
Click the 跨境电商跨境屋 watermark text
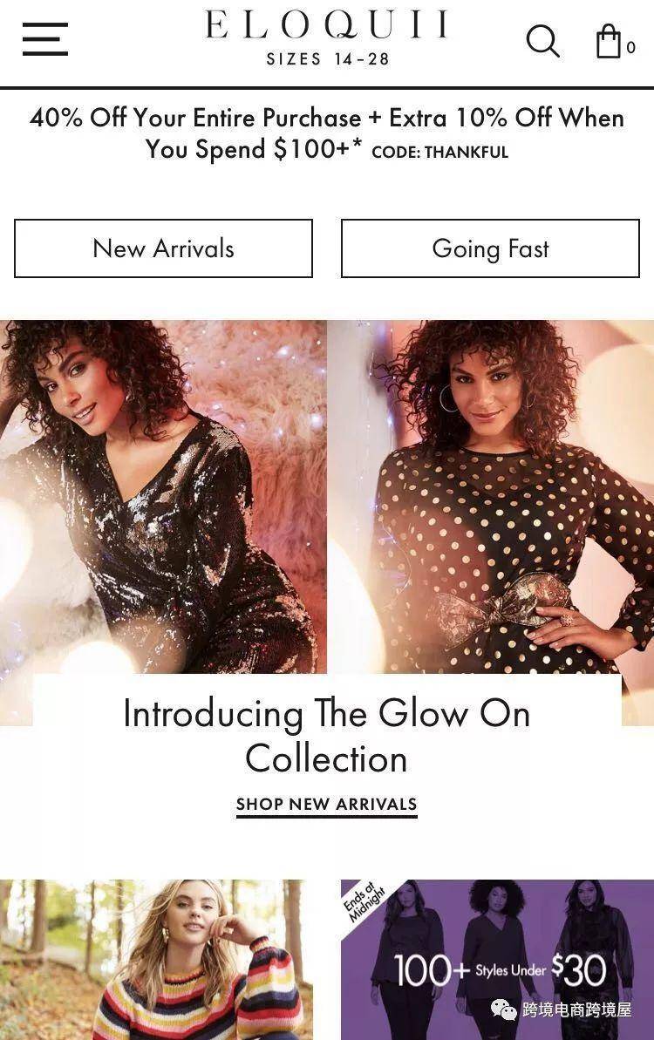coord(577,1009)
